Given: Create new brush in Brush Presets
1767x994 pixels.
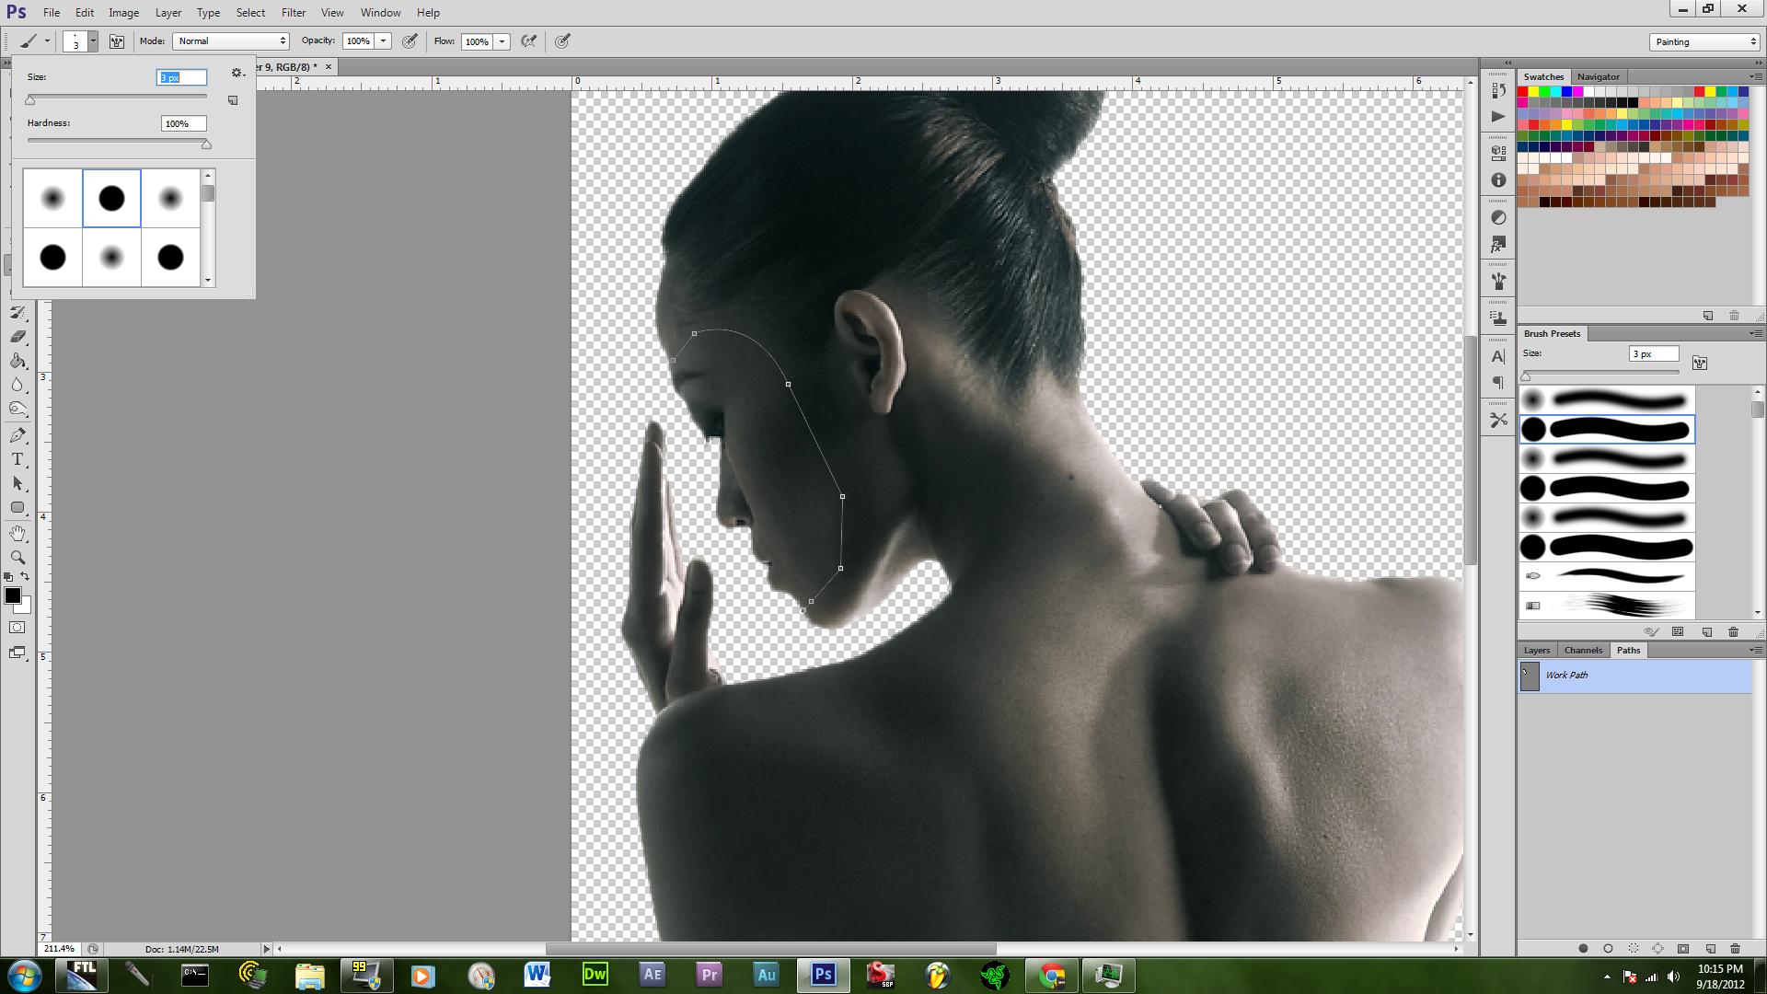Looking at the screenshot, I should tap(1707, 631).
